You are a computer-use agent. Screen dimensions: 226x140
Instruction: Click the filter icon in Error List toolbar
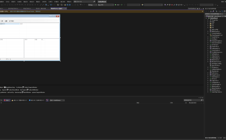(47, 100)
